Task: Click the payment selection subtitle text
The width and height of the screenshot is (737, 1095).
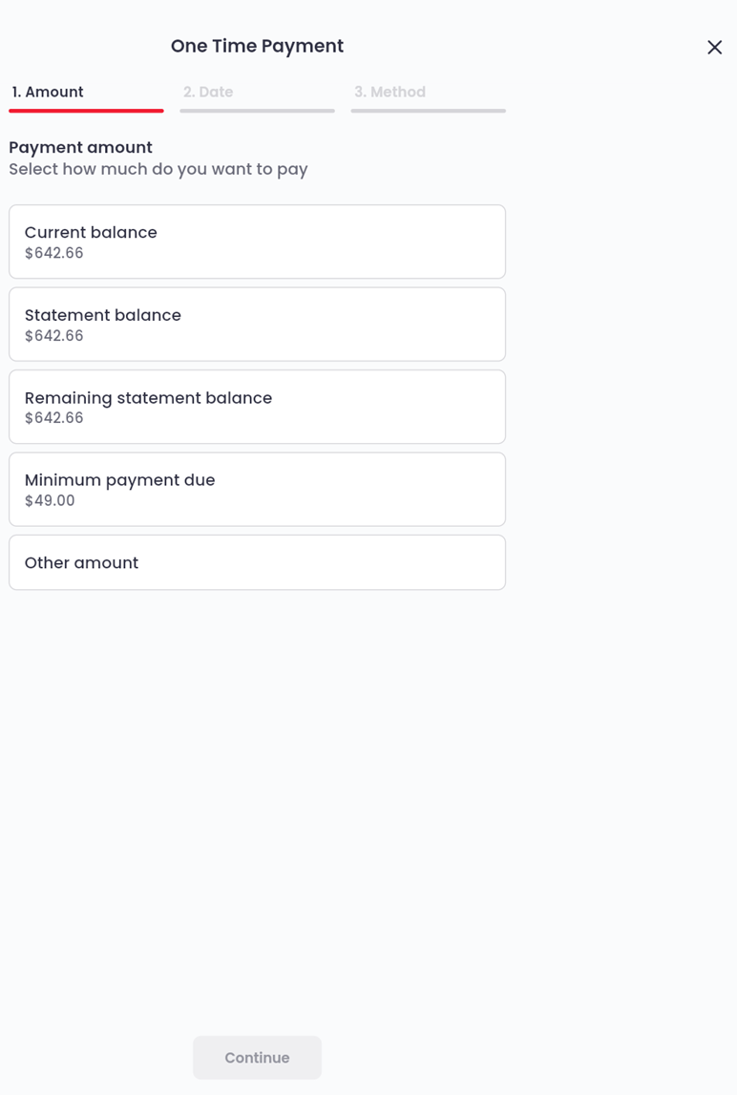Action: (x=158, y=169)
